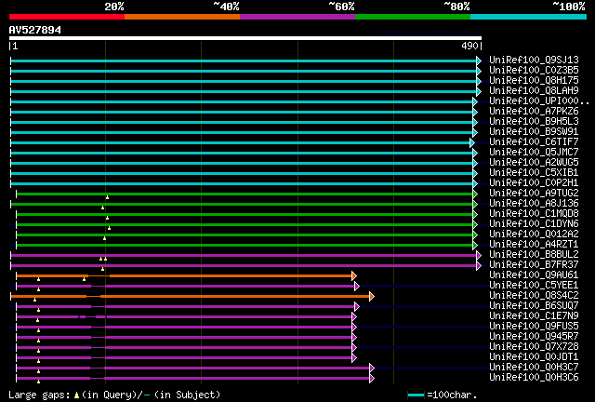Select the UniRef100_Q8S4C2 label
This screenshot has width=595, height=402.
(x=534, y=296)
